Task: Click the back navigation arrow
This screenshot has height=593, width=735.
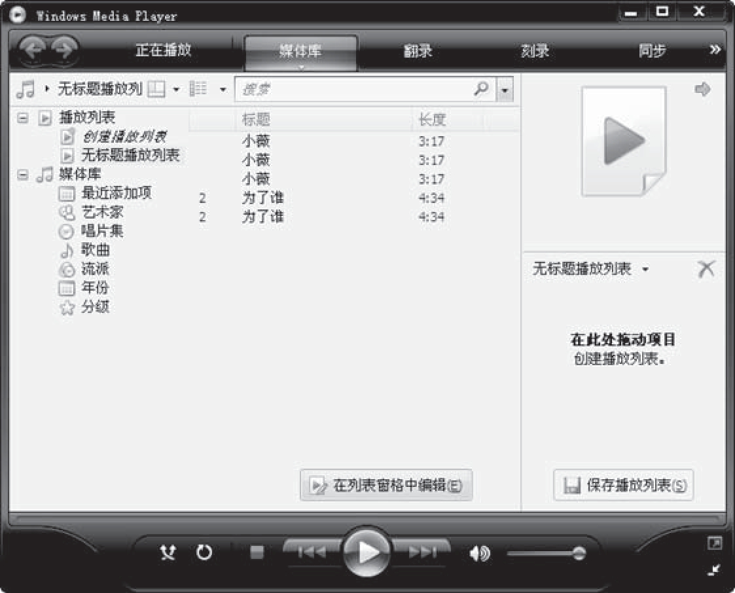Action: [x=33, y=48]
